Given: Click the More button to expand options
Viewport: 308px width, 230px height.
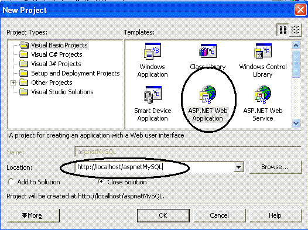Looking at the screenshot, I should point(33,215).
